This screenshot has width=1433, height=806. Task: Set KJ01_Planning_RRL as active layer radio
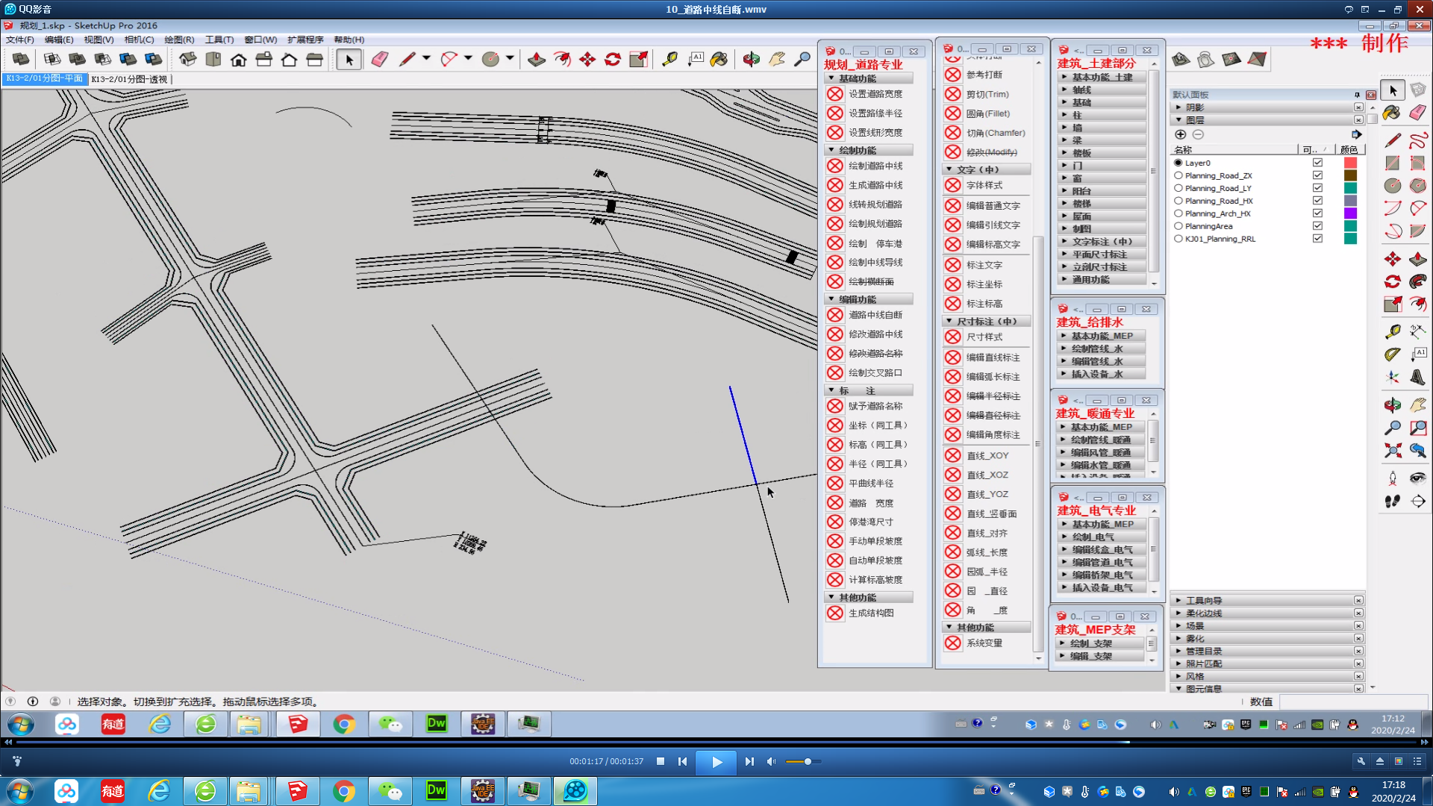[x=1178, y=239]
